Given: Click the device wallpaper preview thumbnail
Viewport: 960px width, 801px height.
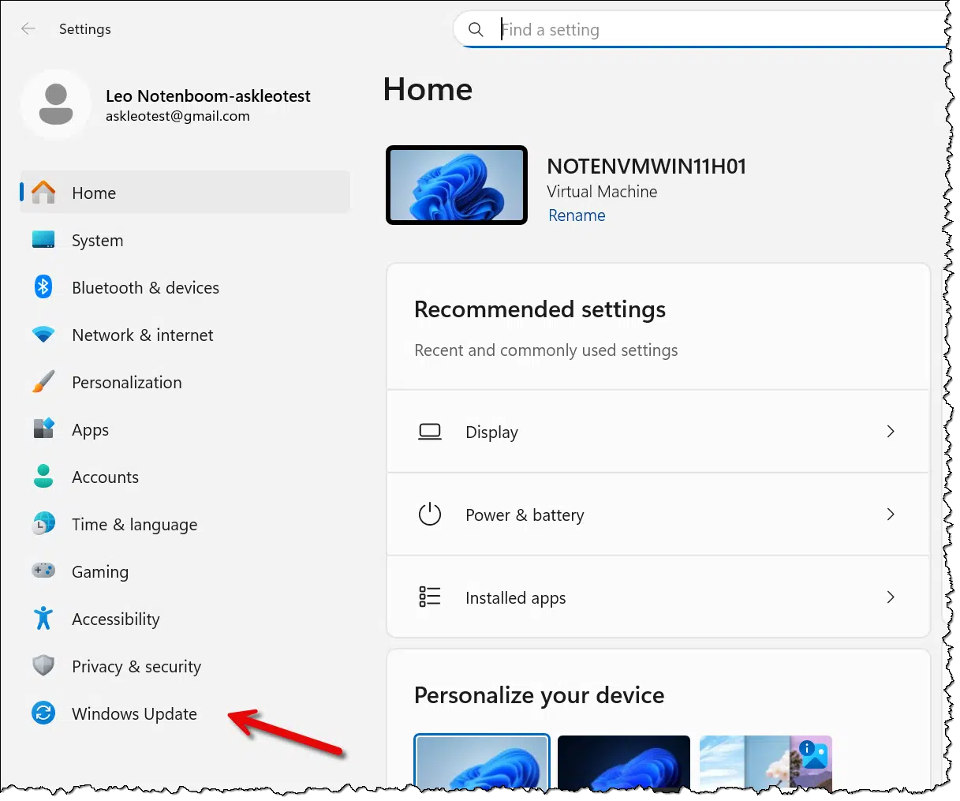Looking at the screenshot, I should (x=457, y=185).
